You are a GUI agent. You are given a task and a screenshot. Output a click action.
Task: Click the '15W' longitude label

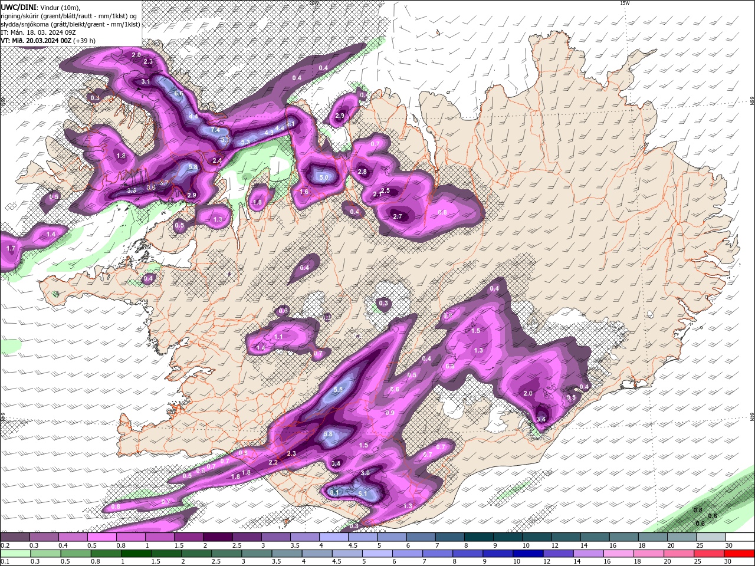pyautogui.click(x=625, y=3)
